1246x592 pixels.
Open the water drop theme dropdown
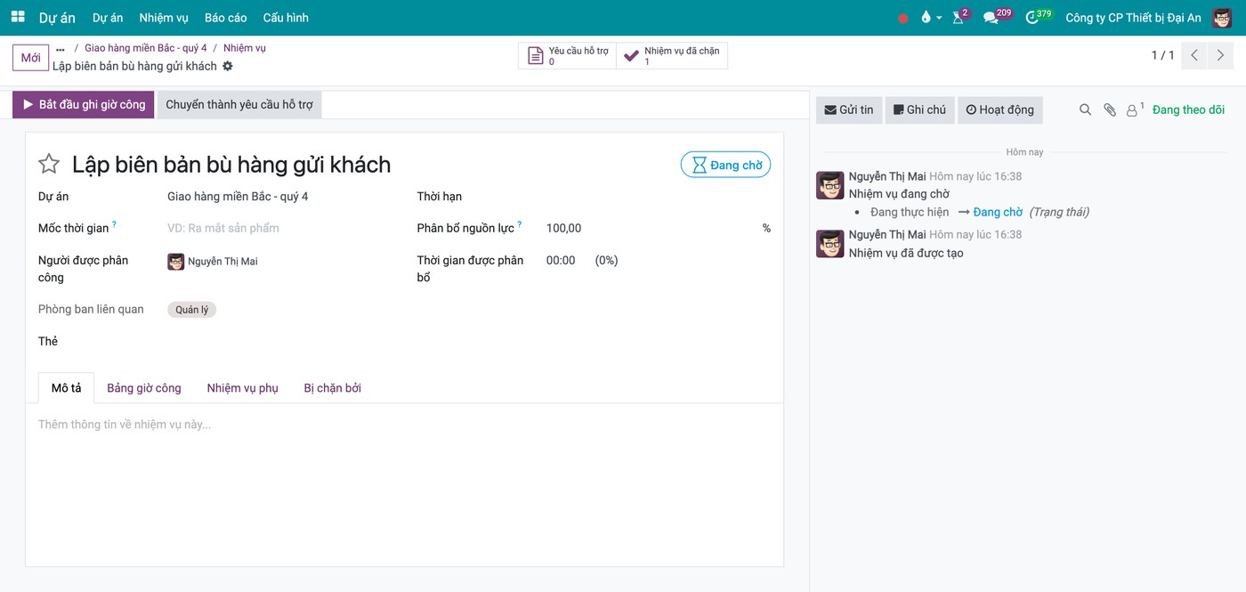coord(931,18)
